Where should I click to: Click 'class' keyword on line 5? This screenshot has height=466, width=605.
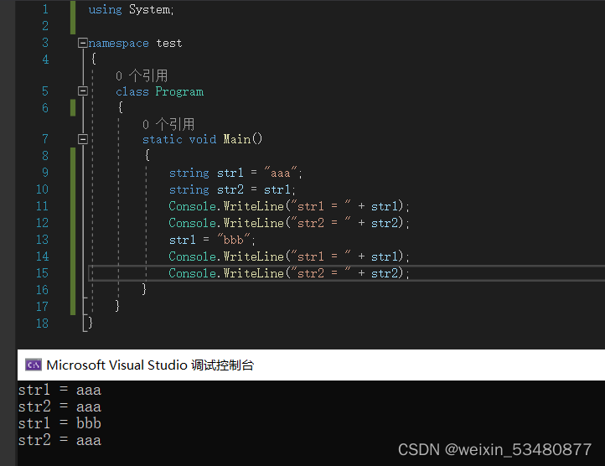(x=132, y=91)
